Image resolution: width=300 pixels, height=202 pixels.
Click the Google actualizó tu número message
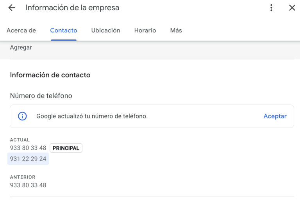click(92, 116)
